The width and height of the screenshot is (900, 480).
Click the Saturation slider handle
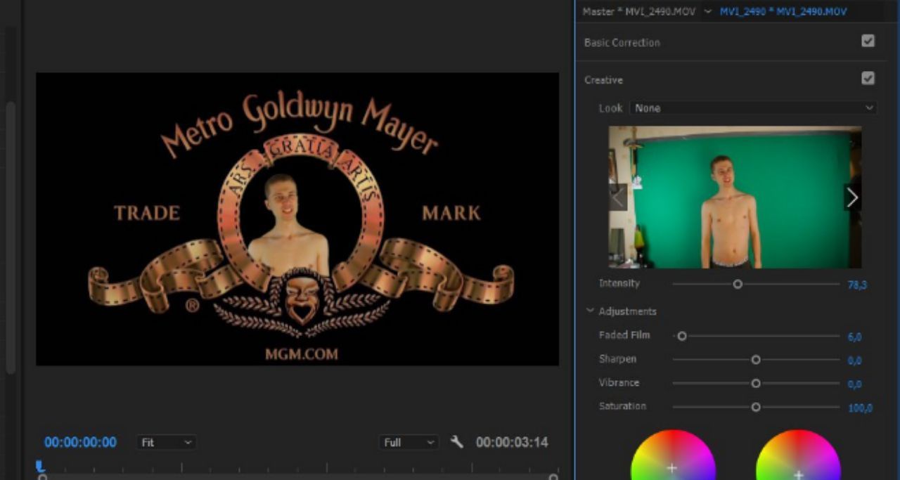(756, 407)
